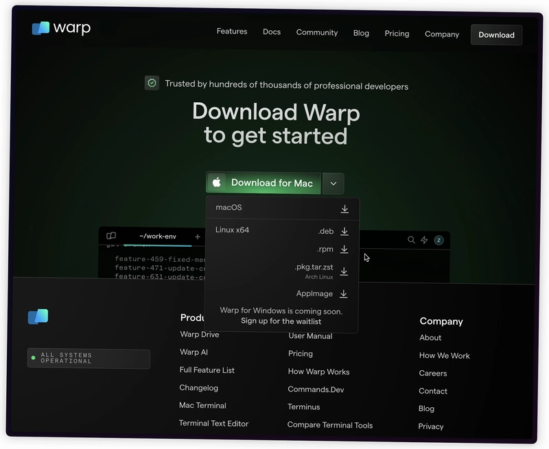Go to Community in top navigation
The image size is (549, 449).
317,32
